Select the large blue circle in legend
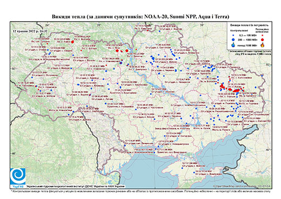This screenshot has height=199, width=281. (233, 39)
